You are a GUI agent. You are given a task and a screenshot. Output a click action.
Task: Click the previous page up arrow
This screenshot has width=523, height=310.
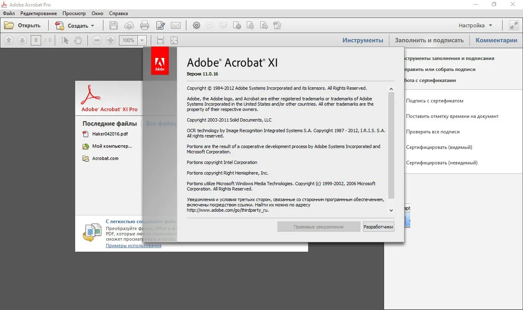[9, 40]
